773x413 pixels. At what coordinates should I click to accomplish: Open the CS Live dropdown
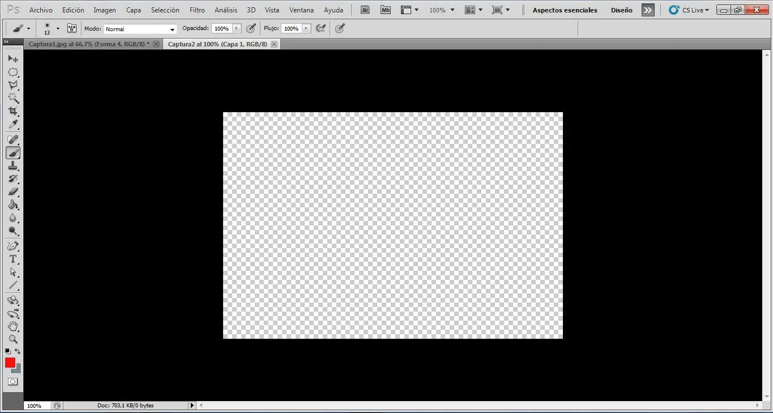pos(689,10)
